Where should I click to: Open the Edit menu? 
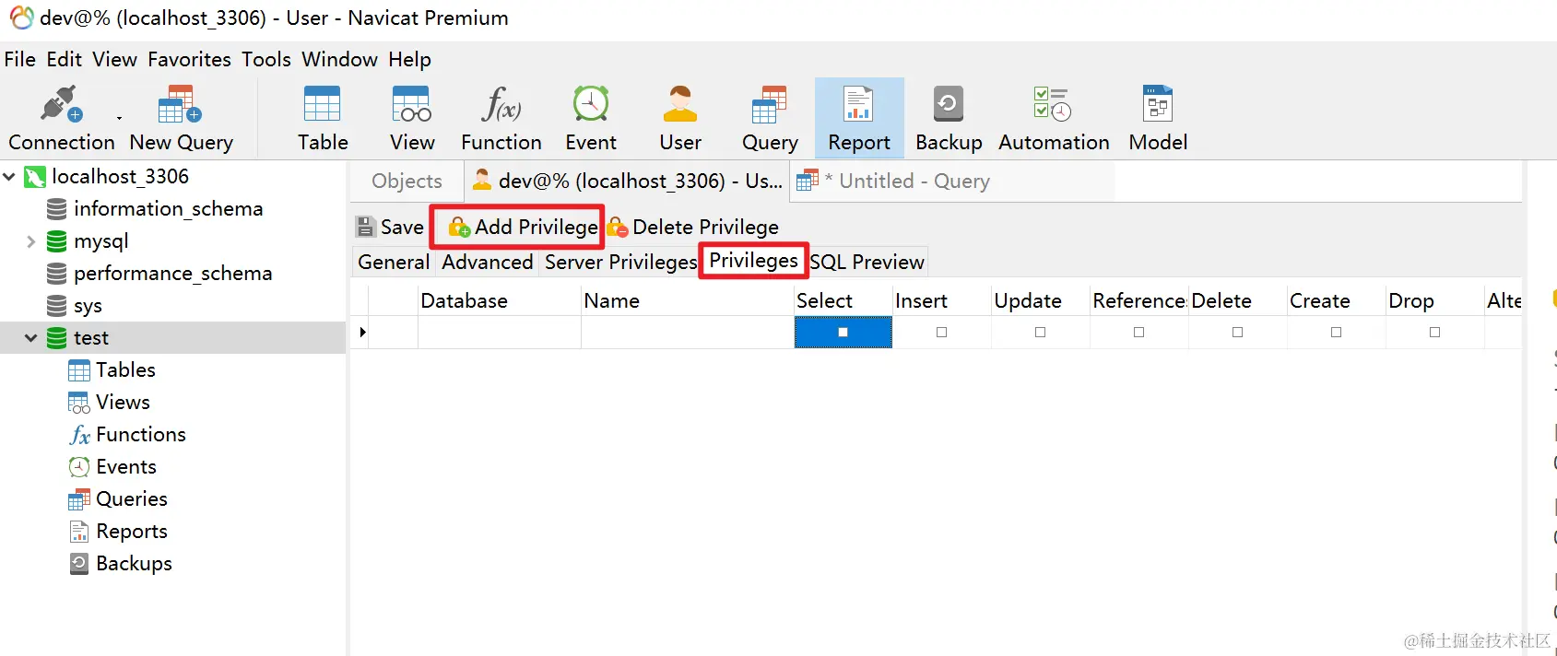tap(65, 59)
